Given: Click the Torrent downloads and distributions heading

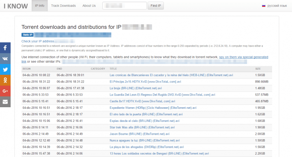Looking at the screenshot, I should coord(71,27).
